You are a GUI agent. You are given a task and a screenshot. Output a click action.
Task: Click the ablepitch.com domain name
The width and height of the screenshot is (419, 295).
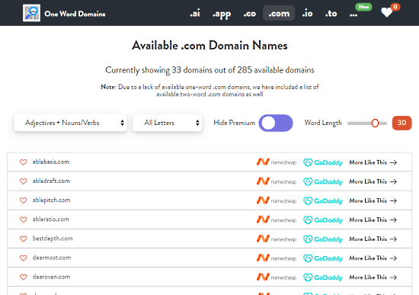pyautogui.click(x=51, y=200)
